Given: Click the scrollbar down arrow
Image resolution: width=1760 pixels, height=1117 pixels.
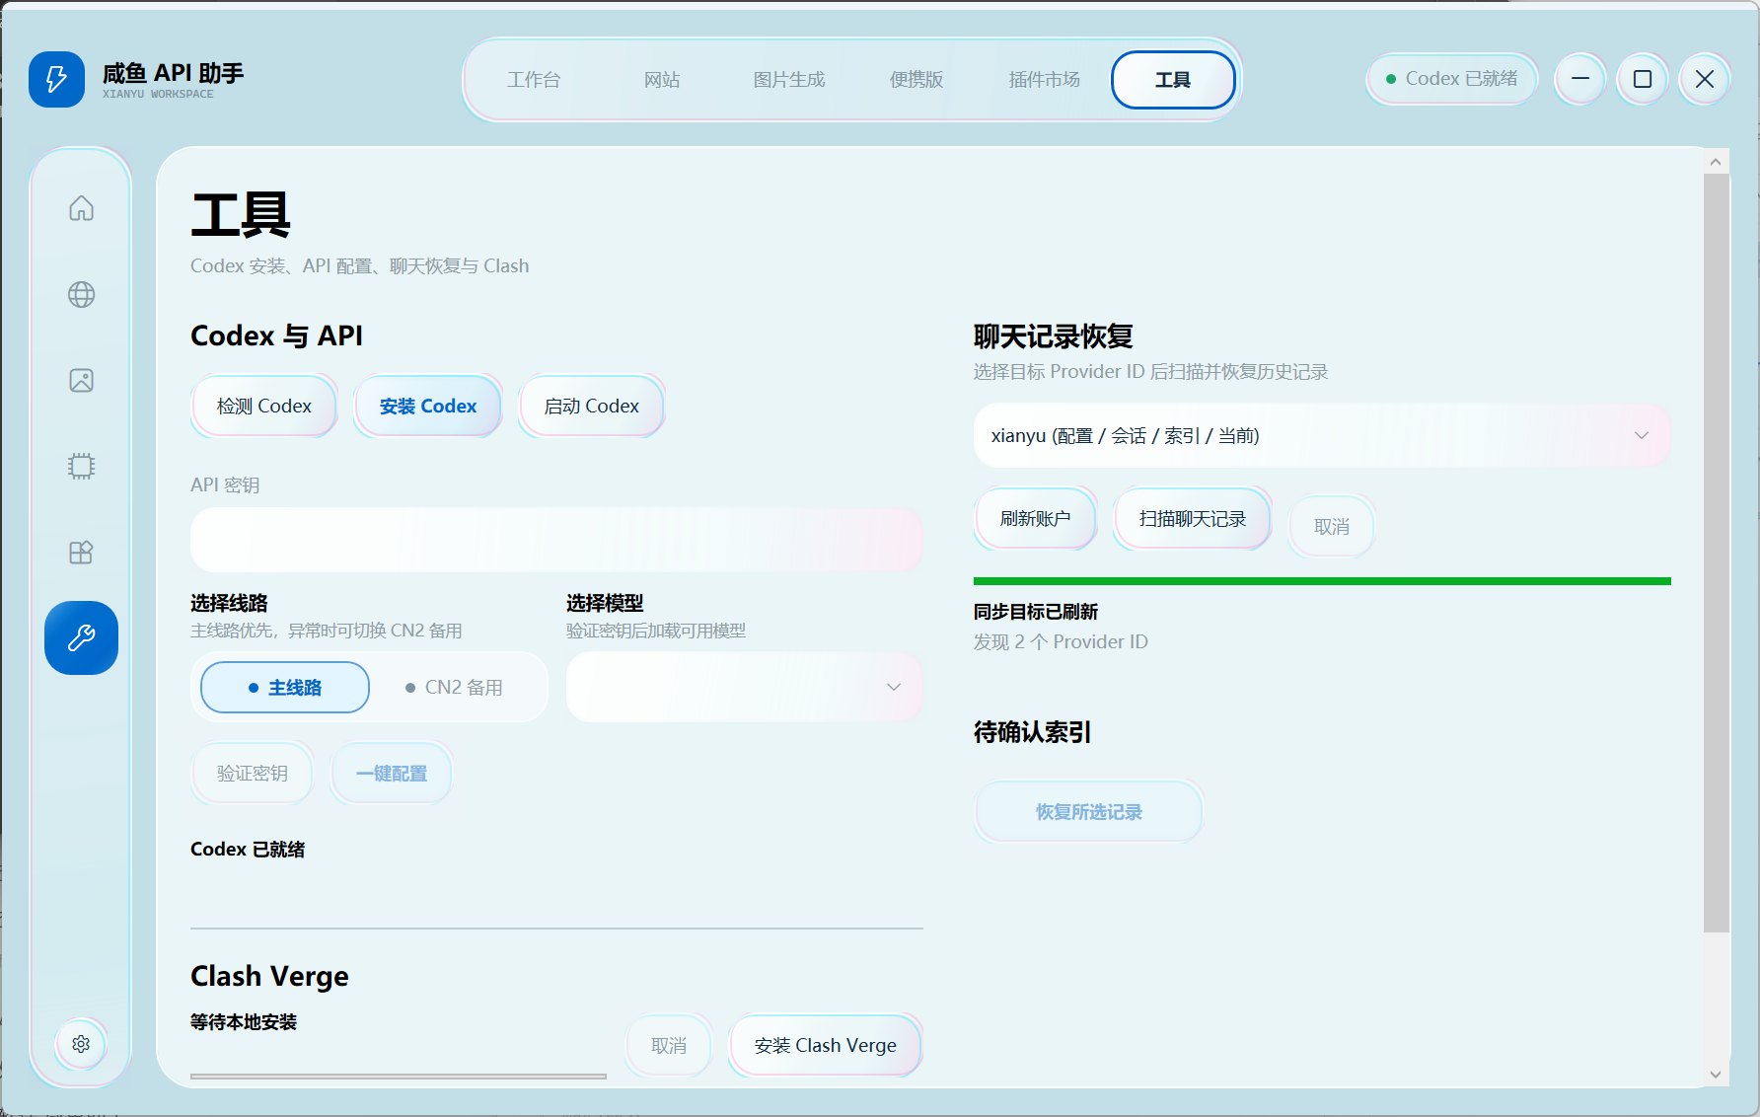Looking at the screenshot, I should tap(1716, 1075).
